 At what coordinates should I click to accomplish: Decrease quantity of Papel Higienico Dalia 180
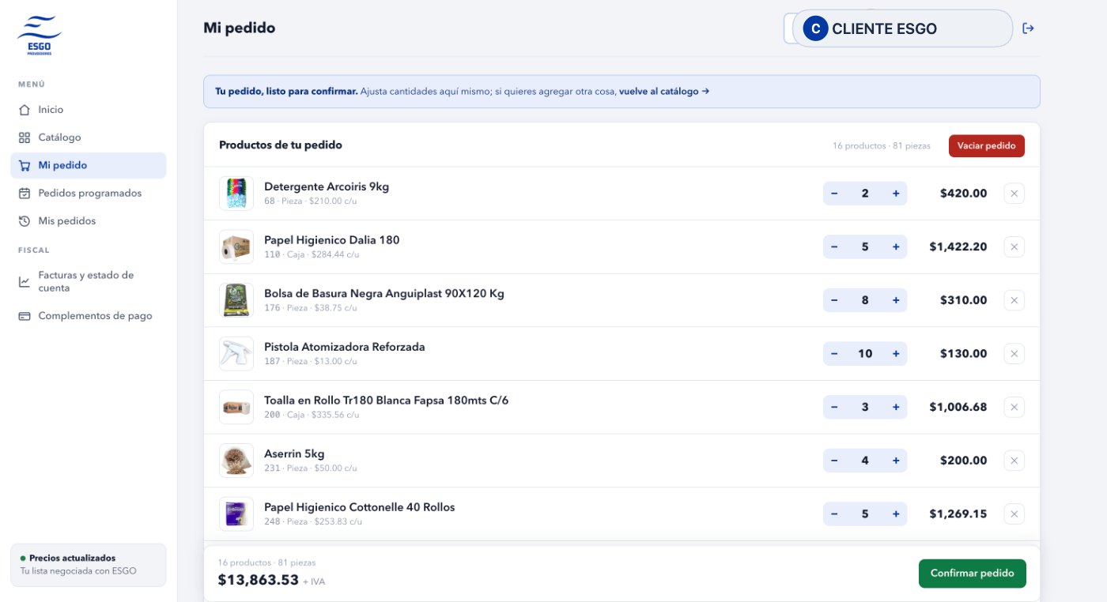pyautogui.click(x=834, y=247)
